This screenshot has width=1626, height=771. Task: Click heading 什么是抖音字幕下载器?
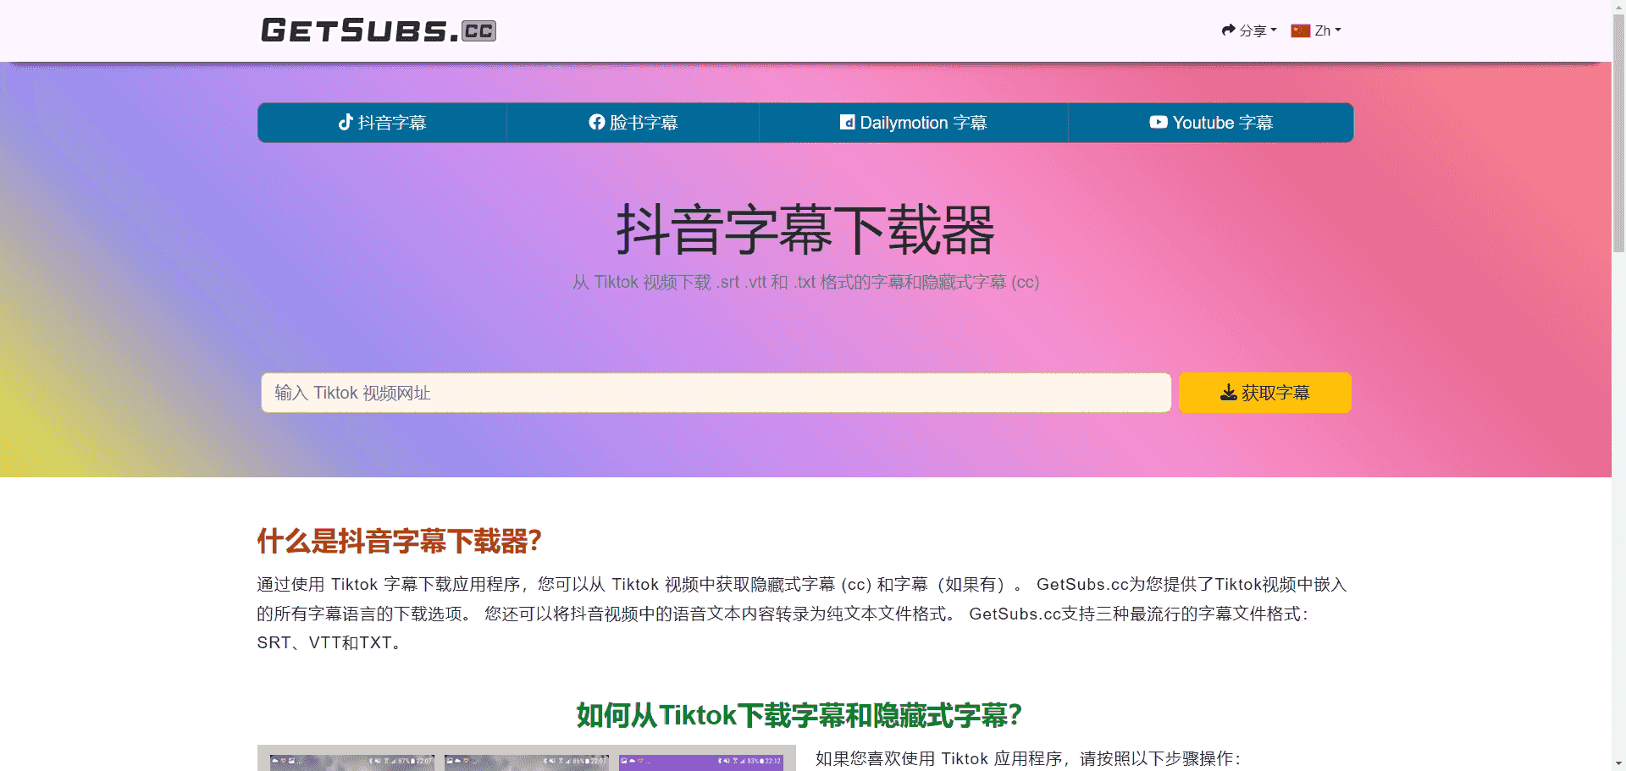click(399, 542)
